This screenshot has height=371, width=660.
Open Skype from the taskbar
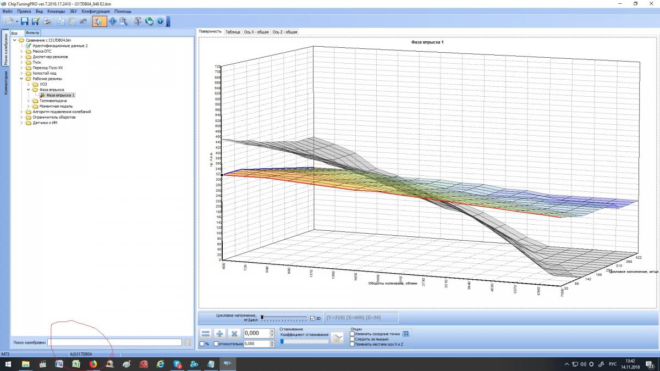pyautogui.click(x=177, y=364)
